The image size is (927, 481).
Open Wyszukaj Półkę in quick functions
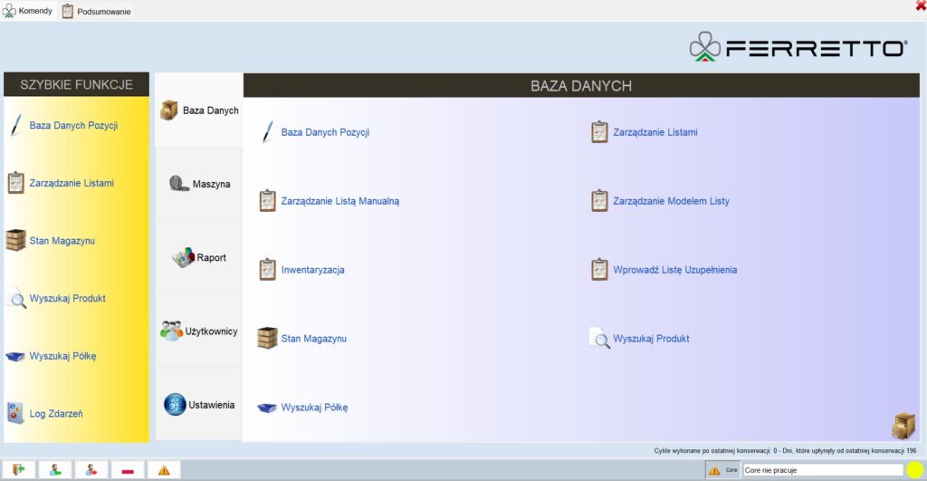click(x=62, y=356)
